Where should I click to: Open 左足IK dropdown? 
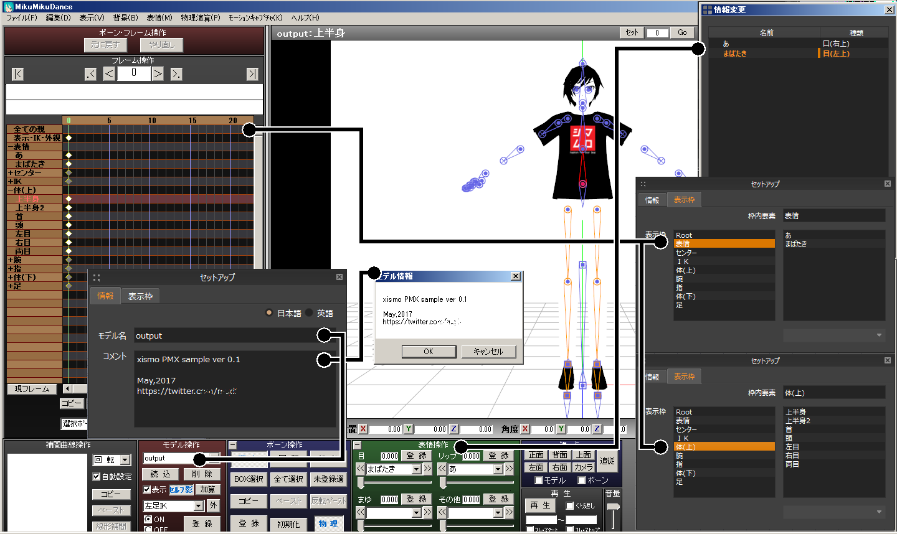point(198,506)
